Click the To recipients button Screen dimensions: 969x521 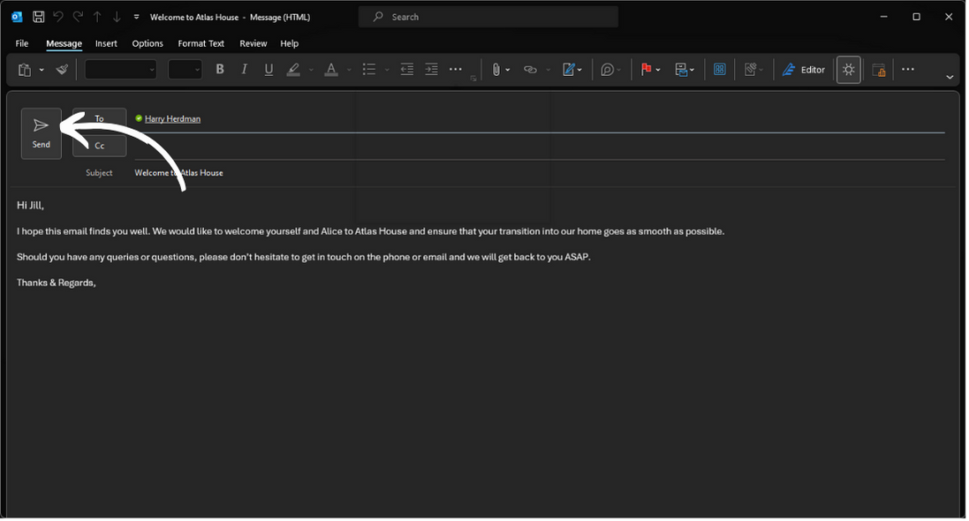click(99, 119)
